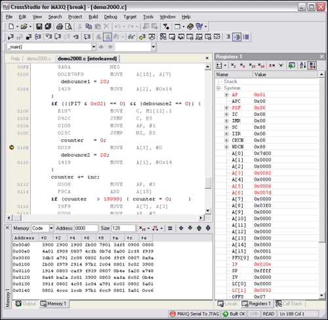This screenshot has height=320, width=328.
Task: Click the Registers panel vertical scrollbar down arrow
Action: pos(321,296)
